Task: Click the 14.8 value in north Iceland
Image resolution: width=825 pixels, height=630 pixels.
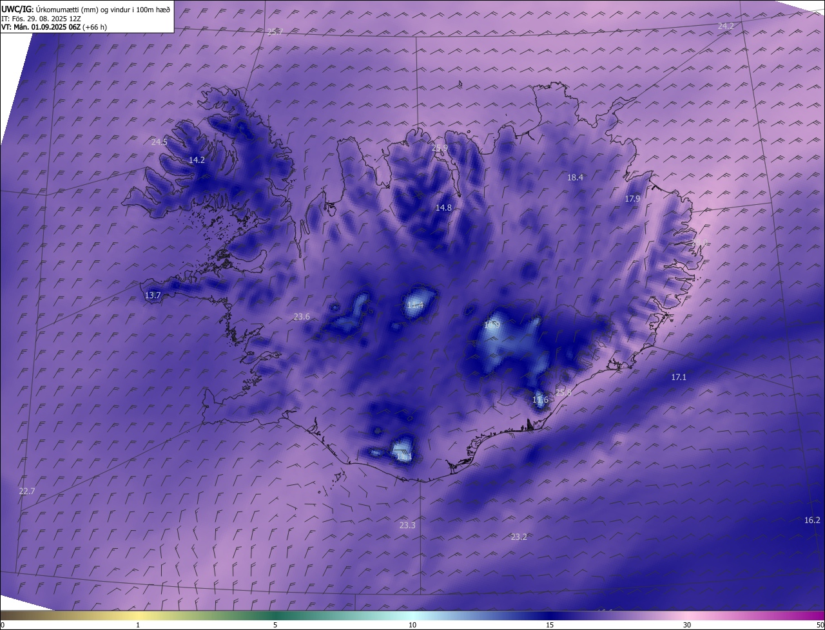Action: 443,207
